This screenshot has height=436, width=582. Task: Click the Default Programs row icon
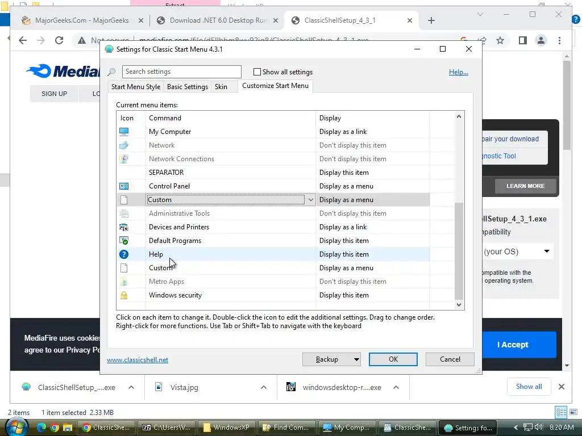pyautogui.click(x=124, y=241)
